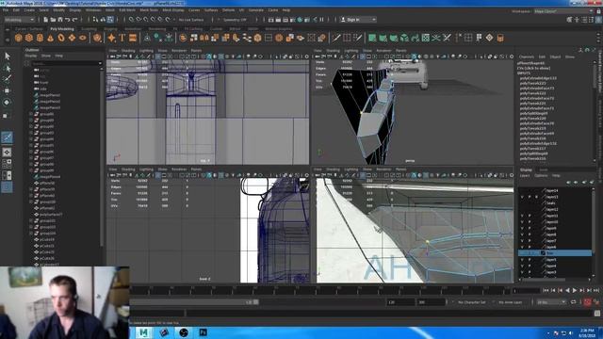603x339 pixels.
Task: Open the Outliner's Display menu
Action: point(30,56)
